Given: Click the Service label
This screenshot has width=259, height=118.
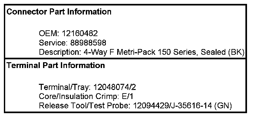Looking at the screenshot, I should (x=53, y=43).
